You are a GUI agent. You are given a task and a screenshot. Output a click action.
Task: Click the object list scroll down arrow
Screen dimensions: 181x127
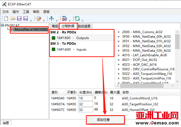177,82
